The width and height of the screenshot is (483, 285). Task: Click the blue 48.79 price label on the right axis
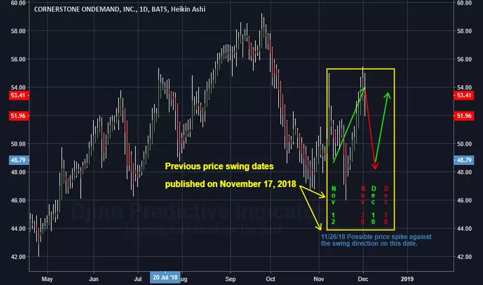tap(464, 160)
